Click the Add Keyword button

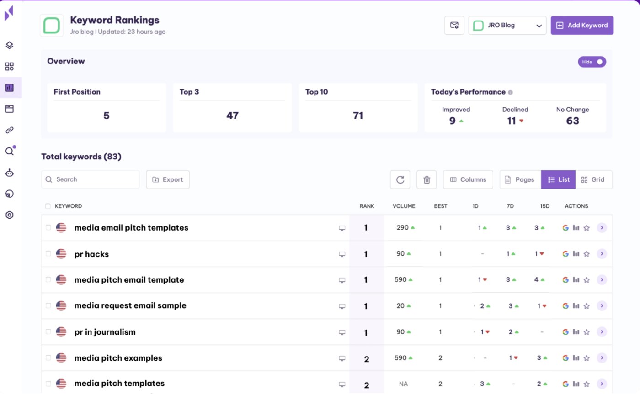click(x=582, y=25)
